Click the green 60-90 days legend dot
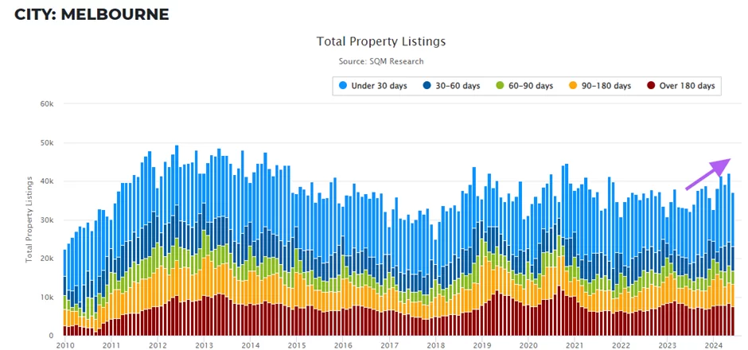The width and height of the screenshot is (748, 350). click(x=500, y=86)
